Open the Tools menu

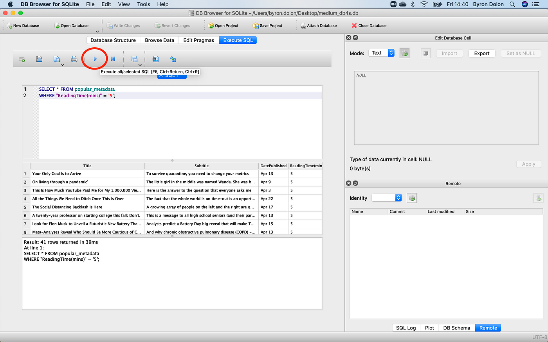[144, 4]
